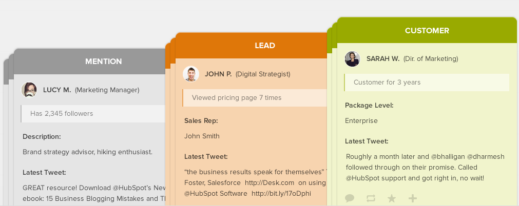Click the @bhalligan mention in tweet
Viewport: 519px width, 206px height.
click(x=438, y=156)
